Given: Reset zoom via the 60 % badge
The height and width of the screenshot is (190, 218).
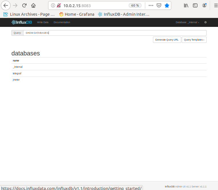Looking at the screenshot, I should point(135,5).
